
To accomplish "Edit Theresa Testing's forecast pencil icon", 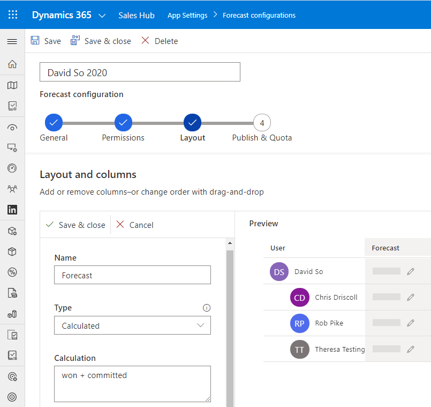I will coord(411,349).
